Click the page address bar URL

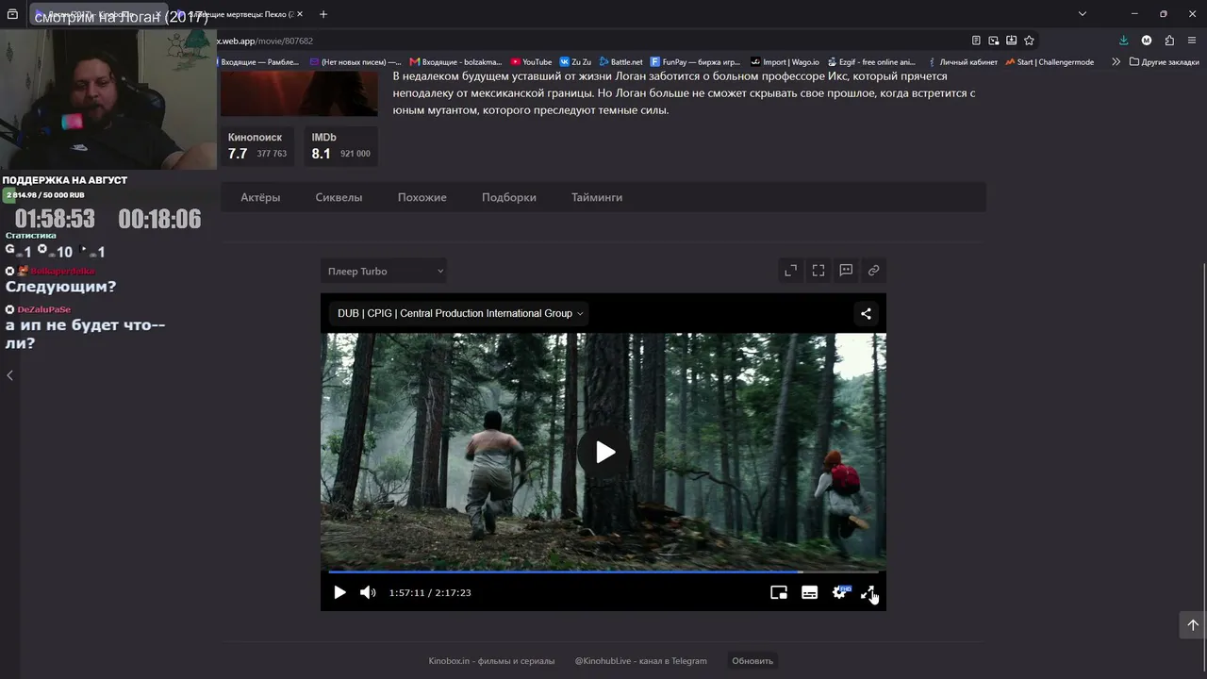pyautogui.click(x=265, y=41)
